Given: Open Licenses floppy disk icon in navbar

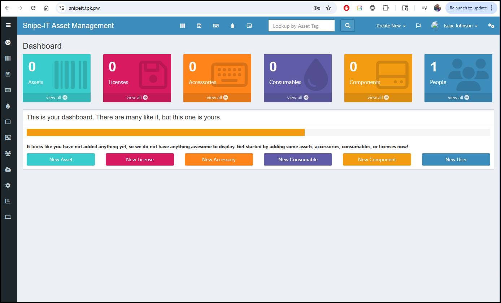Looking at the screenshot, I should coord(199,26).
